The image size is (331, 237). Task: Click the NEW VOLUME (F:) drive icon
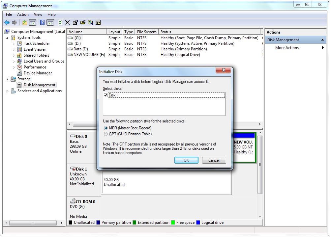coord(70,55)
